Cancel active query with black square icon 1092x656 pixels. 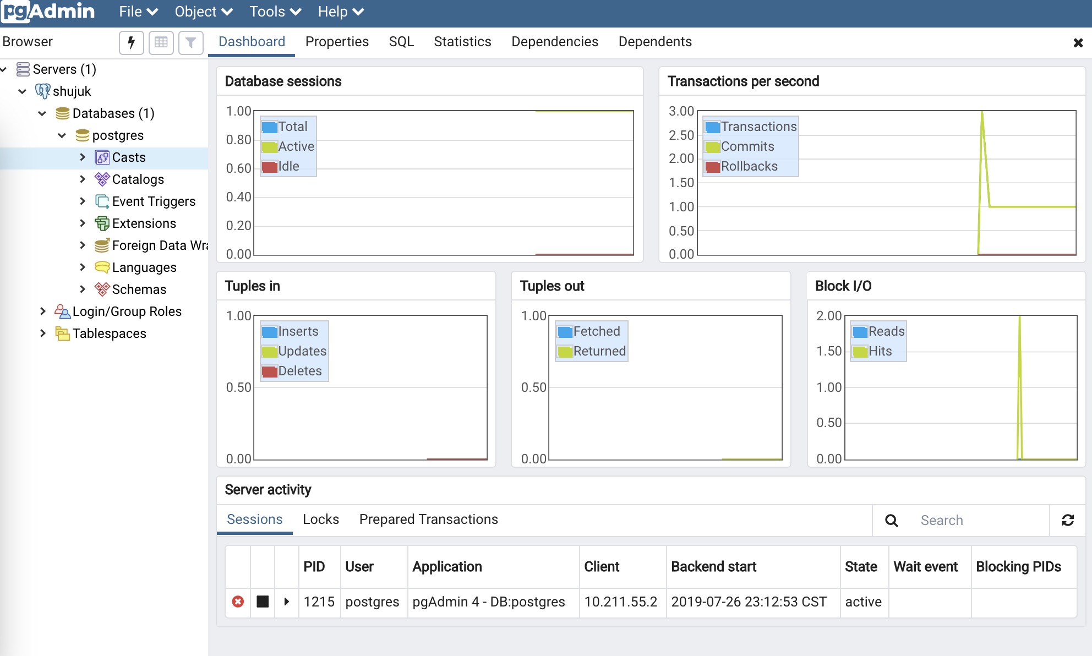[x=263, y=602]
